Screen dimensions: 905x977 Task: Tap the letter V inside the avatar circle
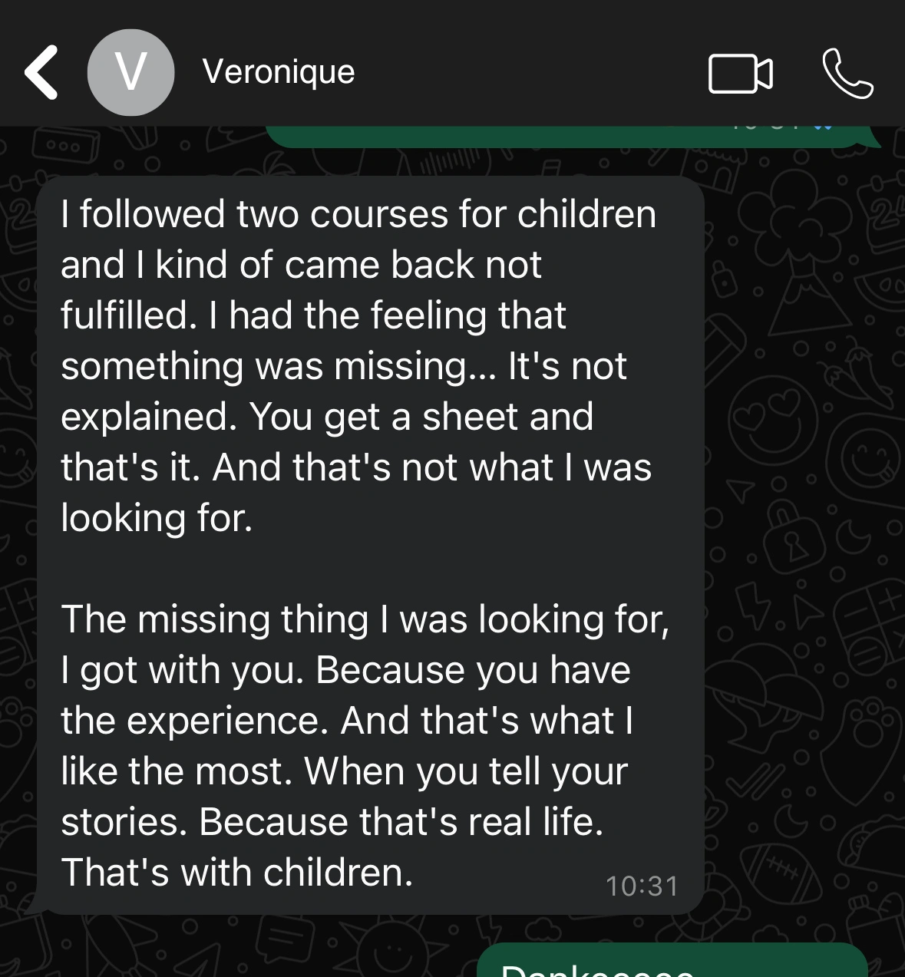[x=131, y=71]
